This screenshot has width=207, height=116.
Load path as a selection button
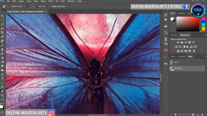184,115
